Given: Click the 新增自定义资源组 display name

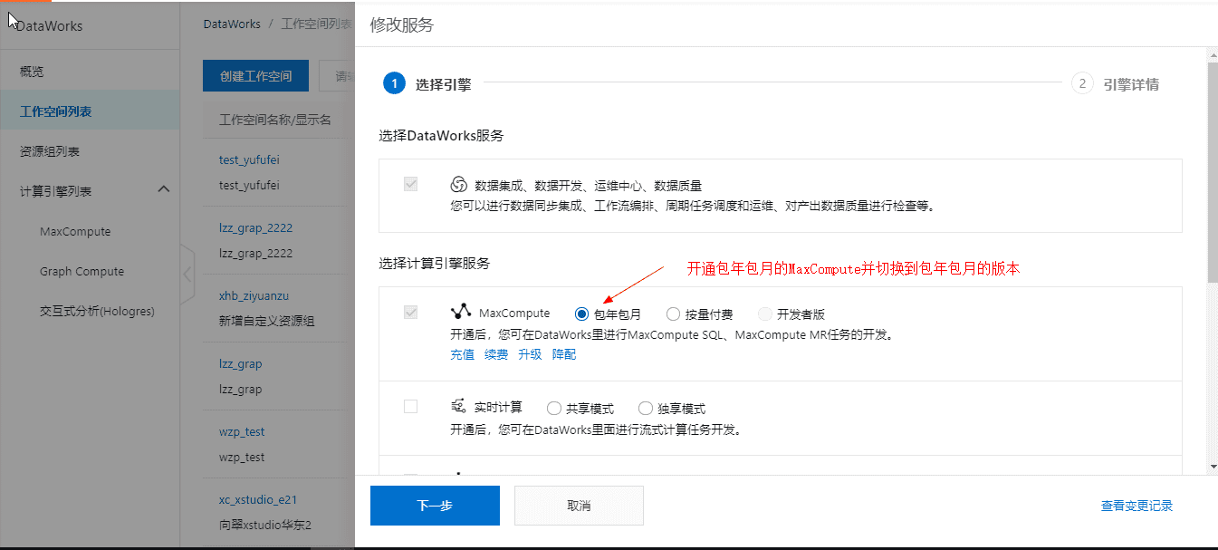Looking at the screenshot, I should point(267,321).
